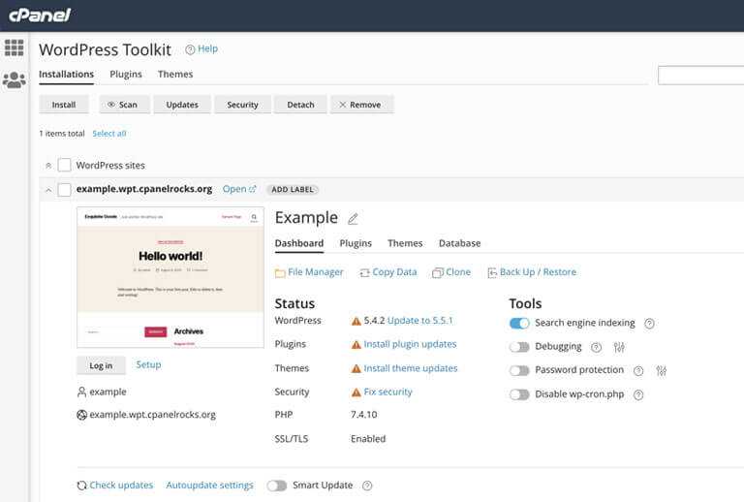Click the File Manager folder icon
Image resolution: width=744 pixels, height=502 pixels.
tap(280, 273)
